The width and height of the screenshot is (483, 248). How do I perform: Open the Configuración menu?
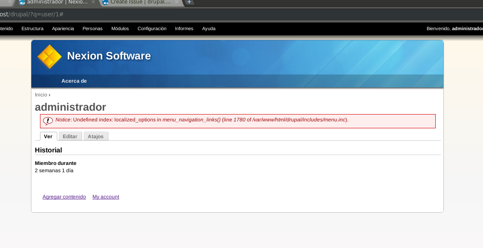coord(152,28)
